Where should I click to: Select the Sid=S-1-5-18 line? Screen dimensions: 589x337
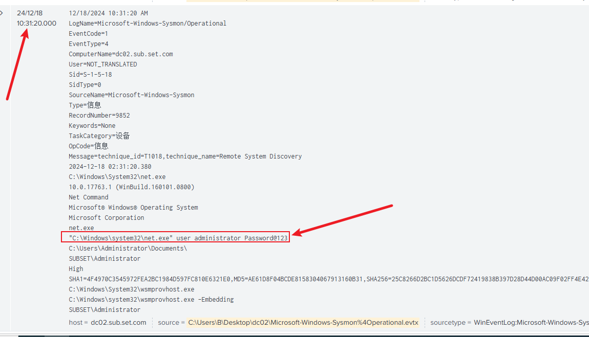coord(90,74)
